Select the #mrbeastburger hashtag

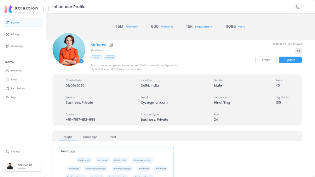(122, 169)
